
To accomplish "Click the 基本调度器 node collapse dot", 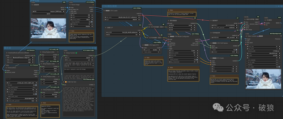I will point(168,21).
